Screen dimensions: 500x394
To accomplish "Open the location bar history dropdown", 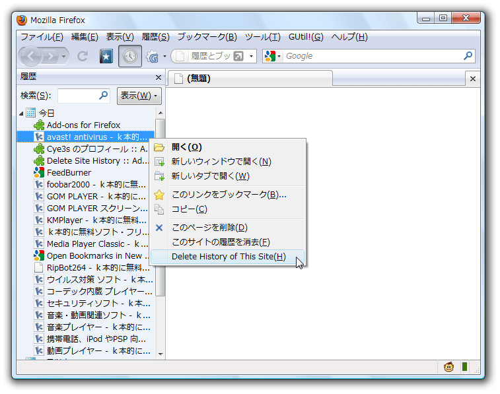I will coord(251,56).
